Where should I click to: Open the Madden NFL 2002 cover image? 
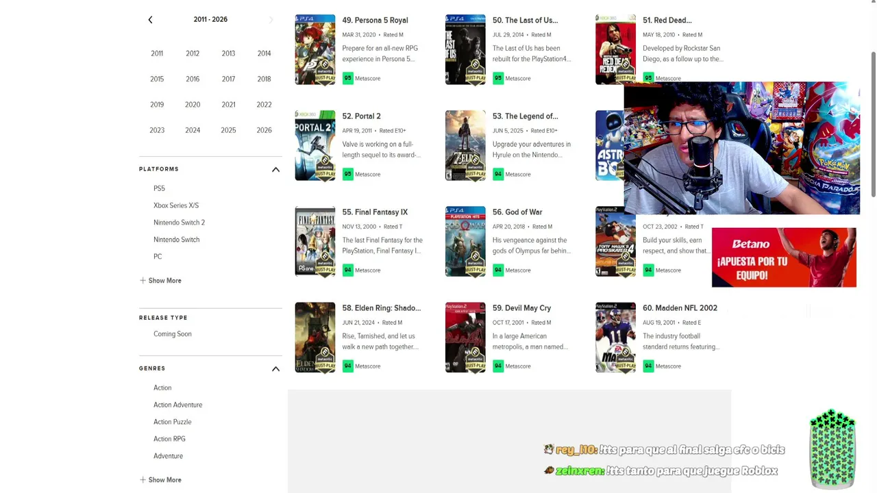(x=615, y=338)
